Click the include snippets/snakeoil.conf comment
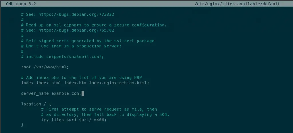The image size is (293, 133). [x=62, y=57]
